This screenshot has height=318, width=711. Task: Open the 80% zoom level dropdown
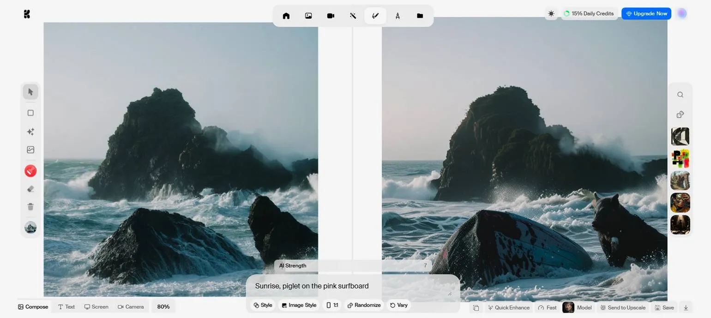[x=163, y=307]
